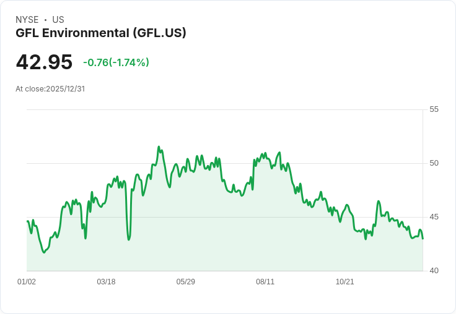456x314 pixels.
Task: Click the NYSE exchange label
Action: (x=27, y=20)
